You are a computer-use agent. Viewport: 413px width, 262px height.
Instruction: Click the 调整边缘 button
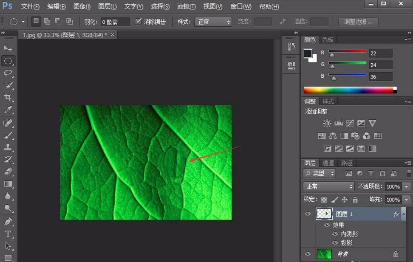(359, 22)
